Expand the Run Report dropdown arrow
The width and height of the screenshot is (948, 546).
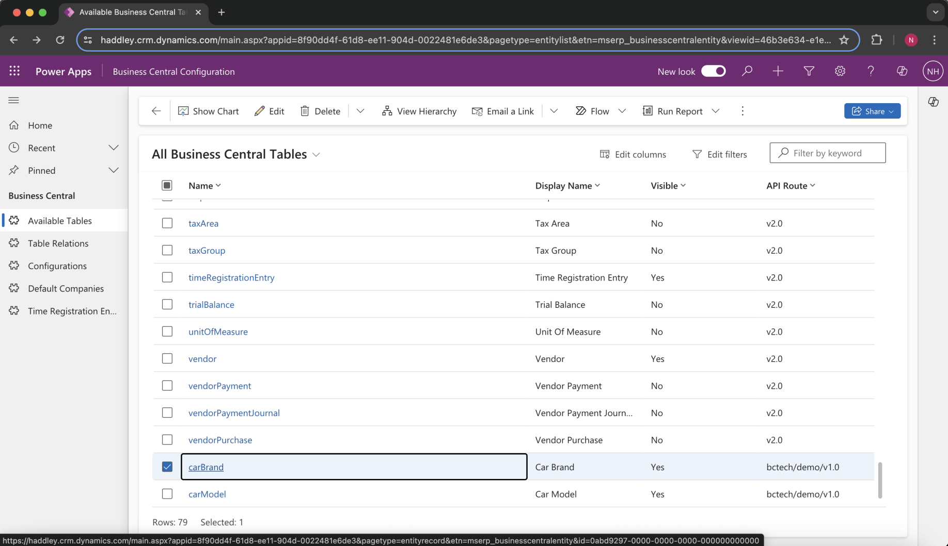tap(716, 111)
